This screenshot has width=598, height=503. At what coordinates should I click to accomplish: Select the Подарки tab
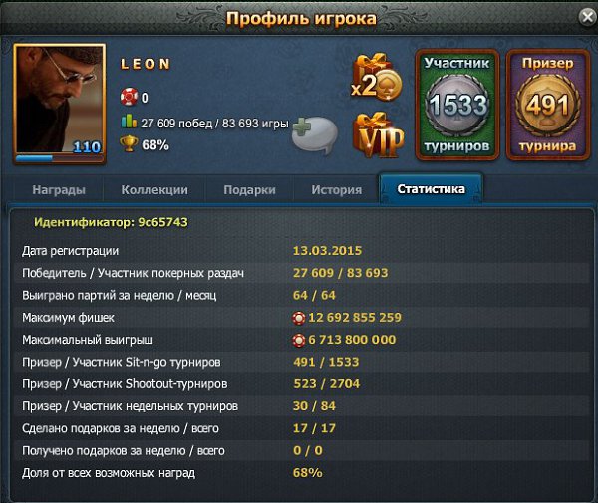(249, 190)
